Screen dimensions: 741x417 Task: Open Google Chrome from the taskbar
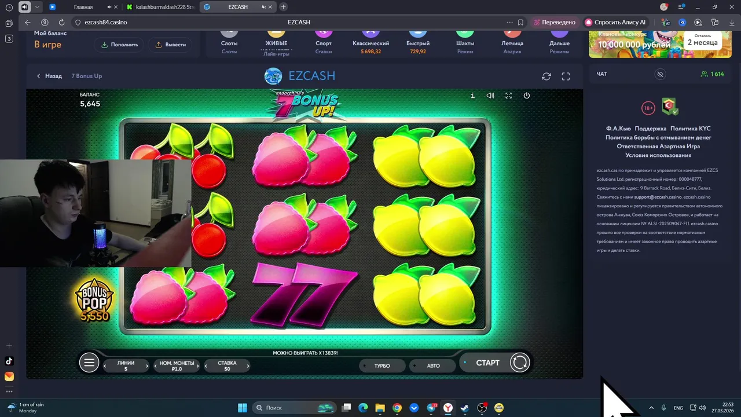(397, 408)
